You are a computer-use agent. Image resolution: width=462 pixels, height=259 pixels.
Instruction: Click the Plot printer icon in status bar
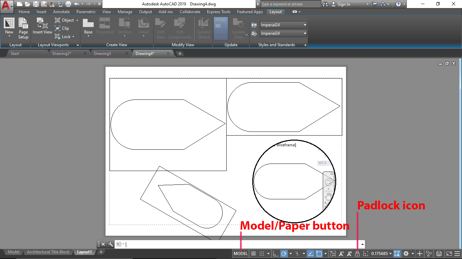point(438,253)
